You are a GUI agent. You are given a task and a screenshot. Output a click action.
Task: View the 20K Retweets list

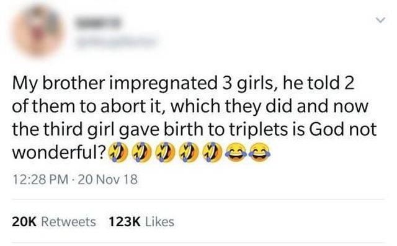(54, 222)
